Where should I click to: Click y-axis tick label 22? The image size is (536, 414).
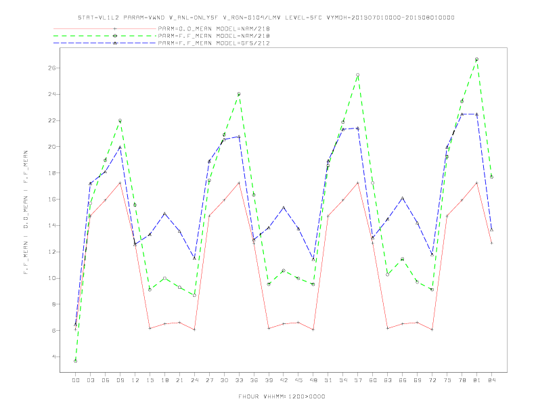coord(51,120)
